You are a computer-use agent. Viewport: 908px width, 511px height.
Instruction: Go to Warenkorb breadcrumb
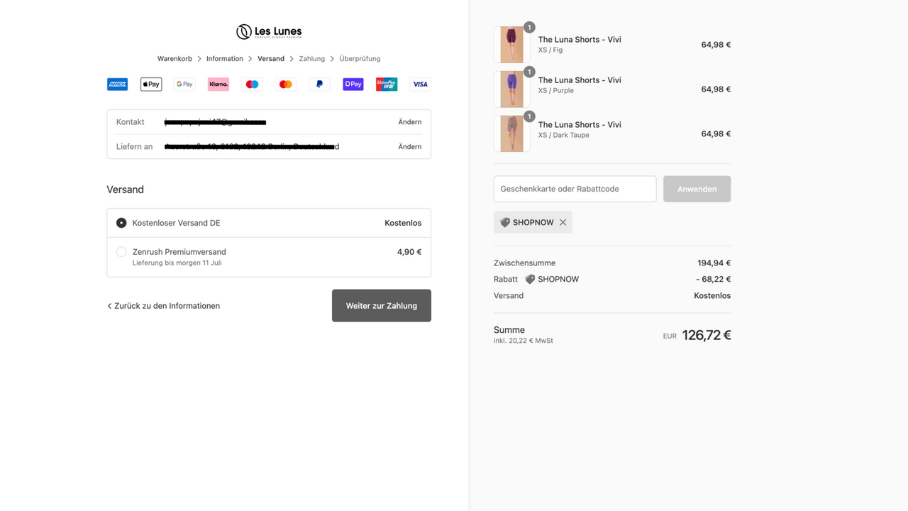175,59
